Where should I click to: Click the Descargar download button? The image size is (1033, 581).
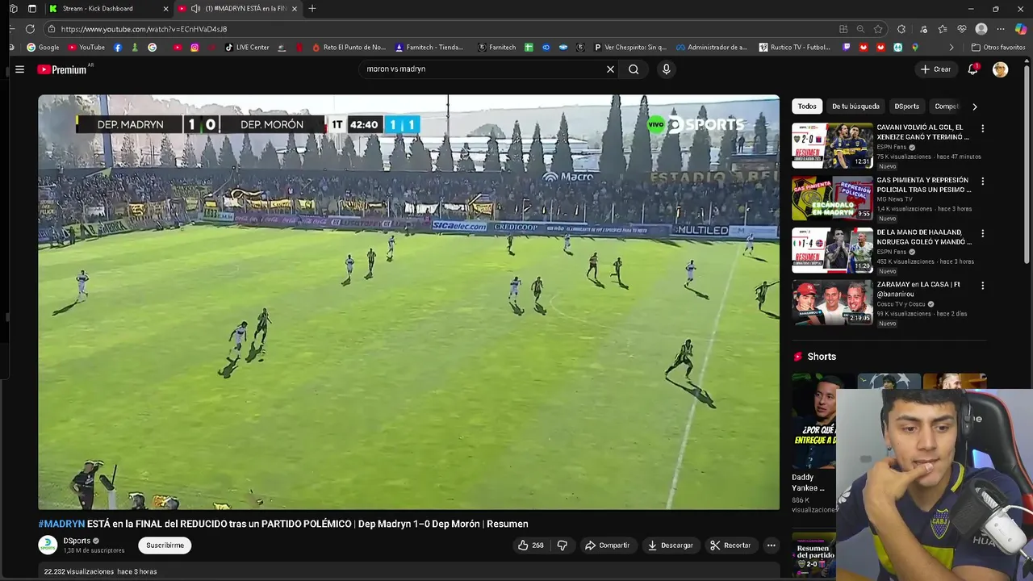point(670,545)
